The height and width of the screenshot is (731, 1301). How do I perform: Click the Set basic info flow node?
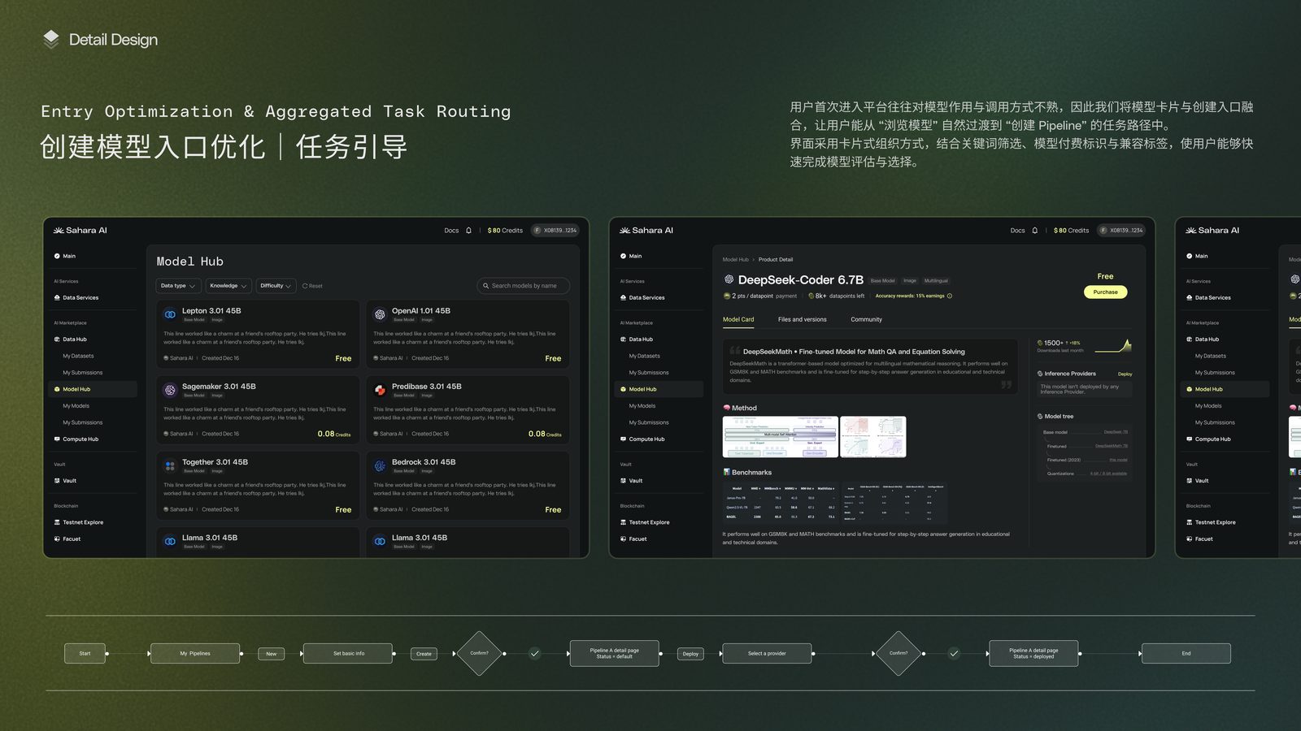point(348,653)
